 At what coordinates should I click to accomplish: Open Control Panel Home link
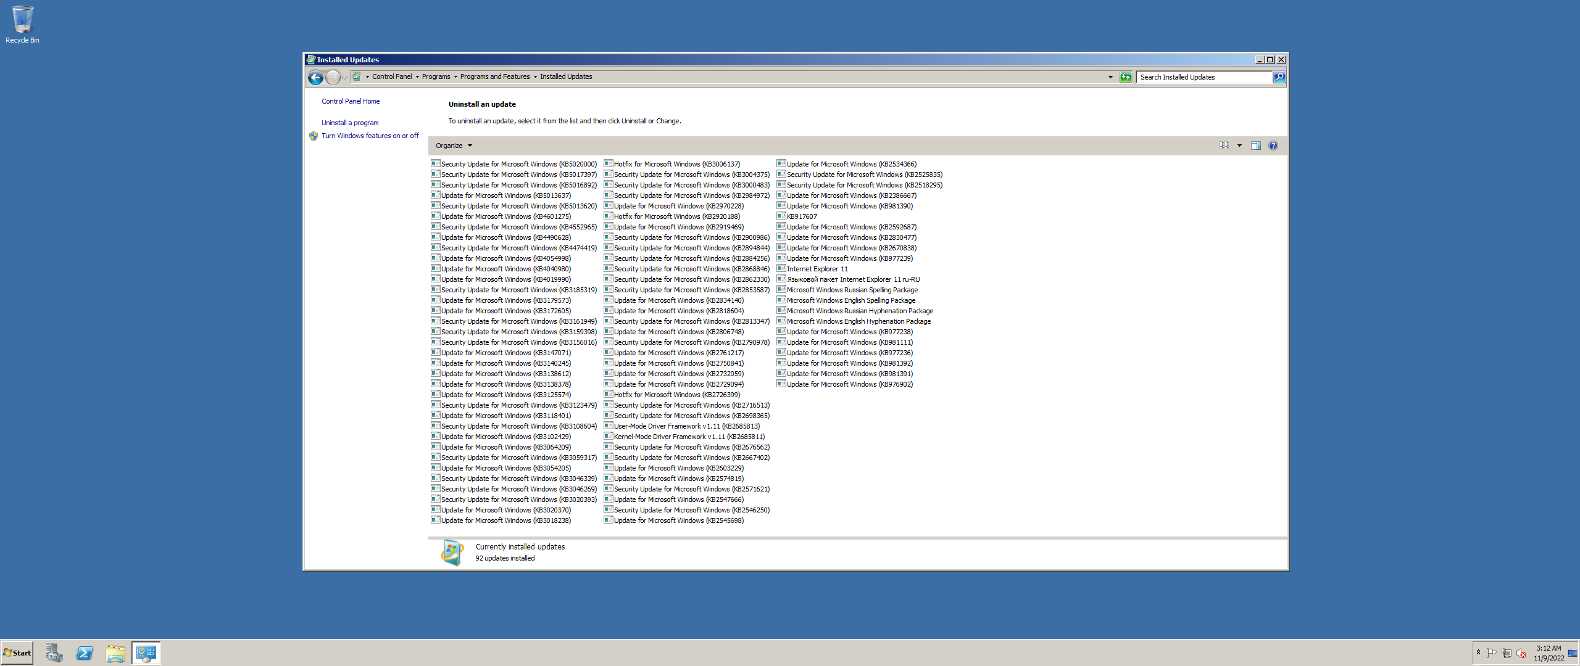click(351, 101)
